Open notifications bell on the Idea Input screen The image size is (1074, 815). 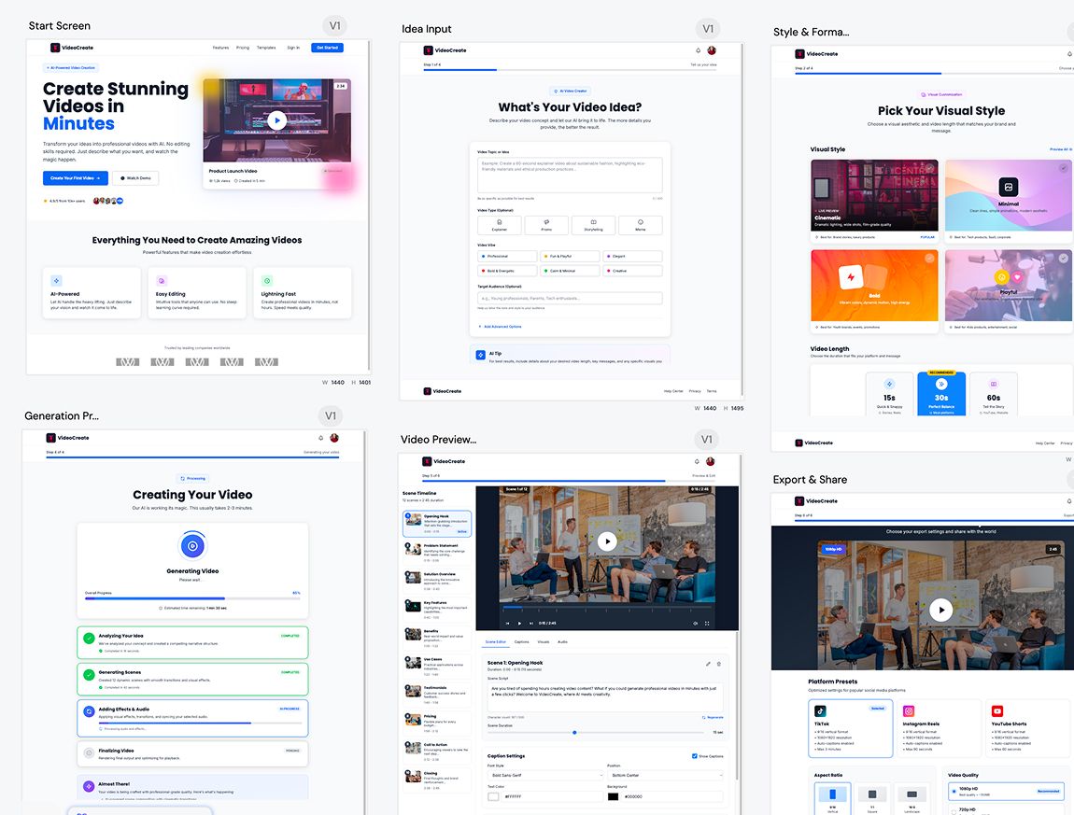pyautogui.click(x=698, y=50)
